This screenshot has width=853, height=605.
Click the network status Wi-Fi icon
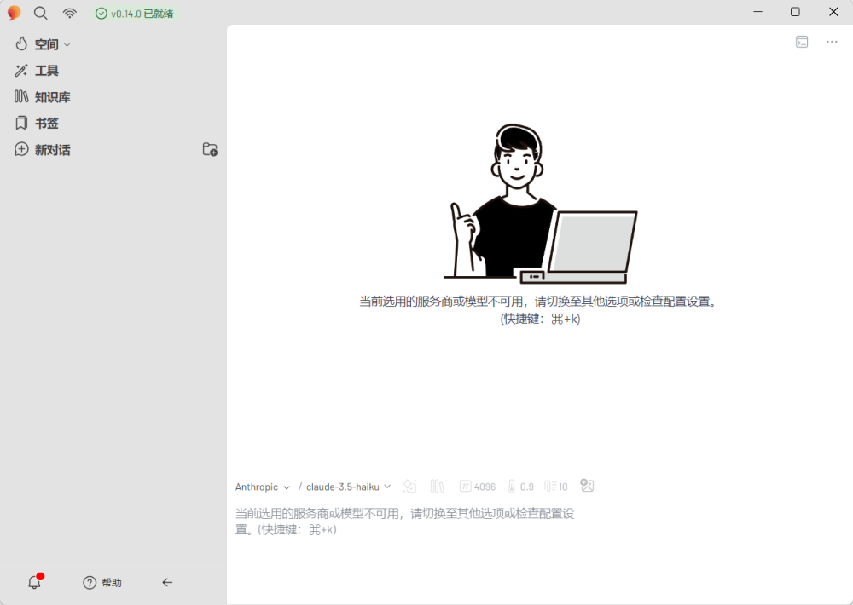pyautogui.click(x=69, y=13)
